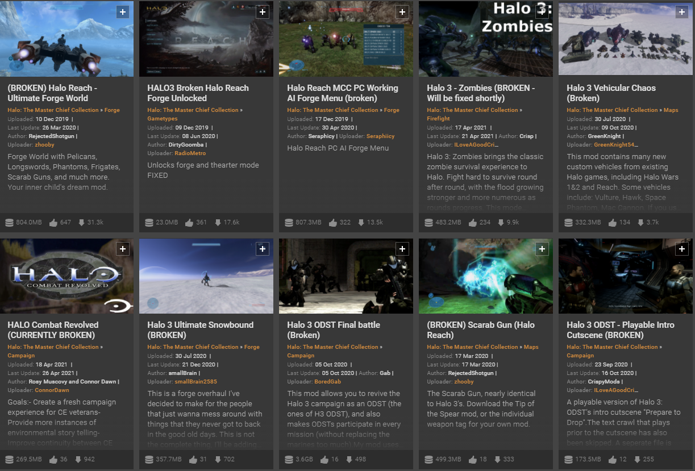Image resolution: width=695 pixels, height=471 pixels.
Task: Click download arrow icon showing 9.9k
Action: [501, 222]
